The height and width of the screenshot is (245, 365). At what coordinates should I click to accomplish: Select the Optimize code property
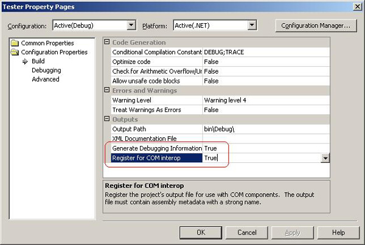pos(157,61)
